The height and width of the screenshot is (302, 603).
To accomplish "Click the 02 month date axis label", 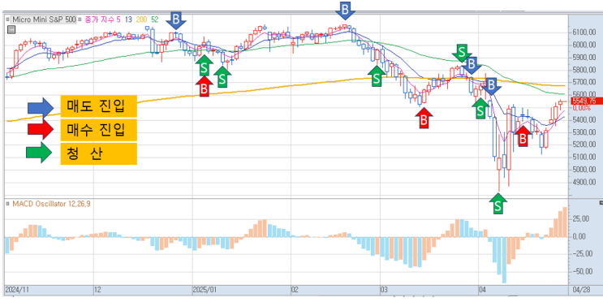I will (295, 290).
